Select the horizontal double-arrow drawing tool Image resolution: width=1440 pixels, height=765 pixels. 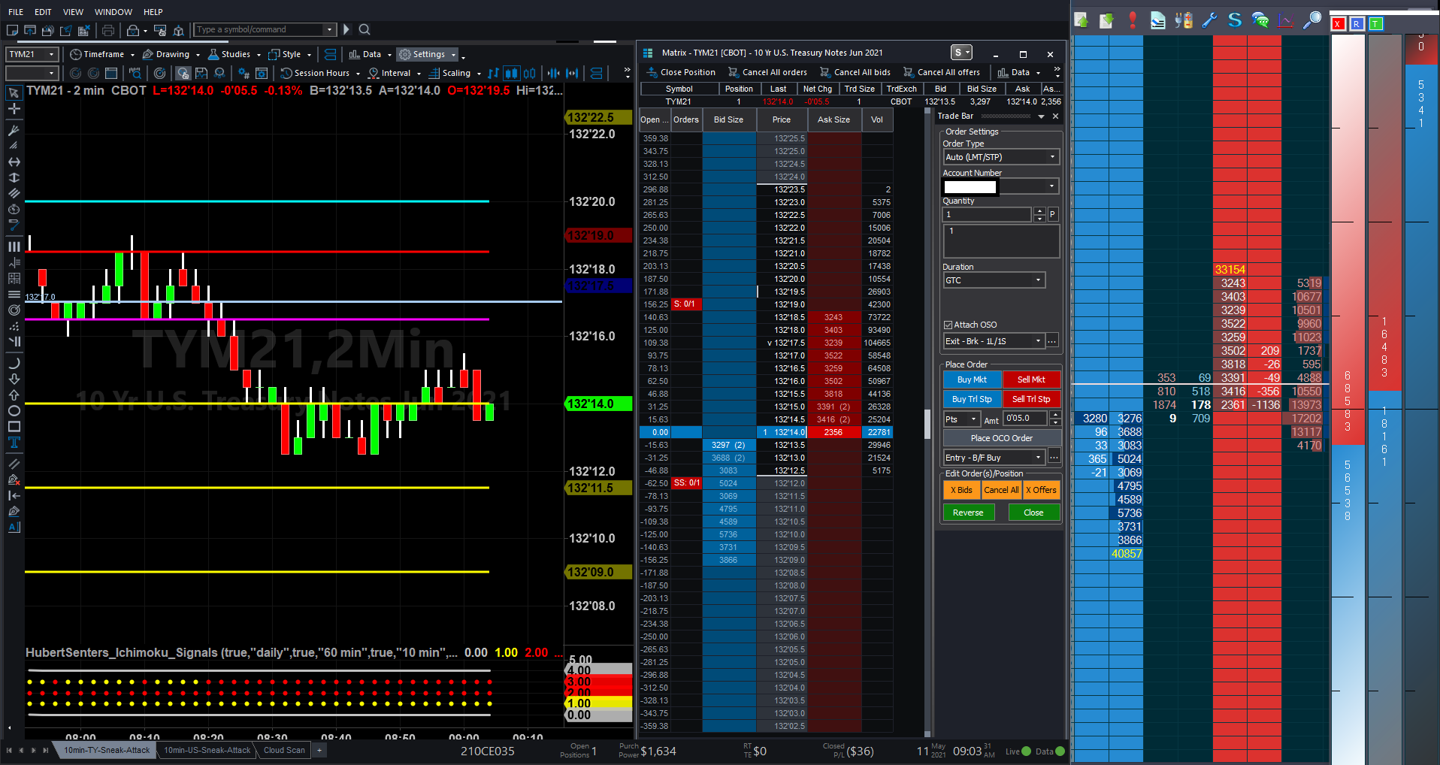(x=14, y=162)
